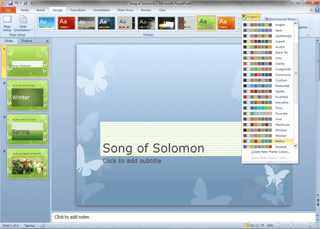Click the Slide Orientation icon
This screenshot has width=320, height=229.
click(23, 23)
